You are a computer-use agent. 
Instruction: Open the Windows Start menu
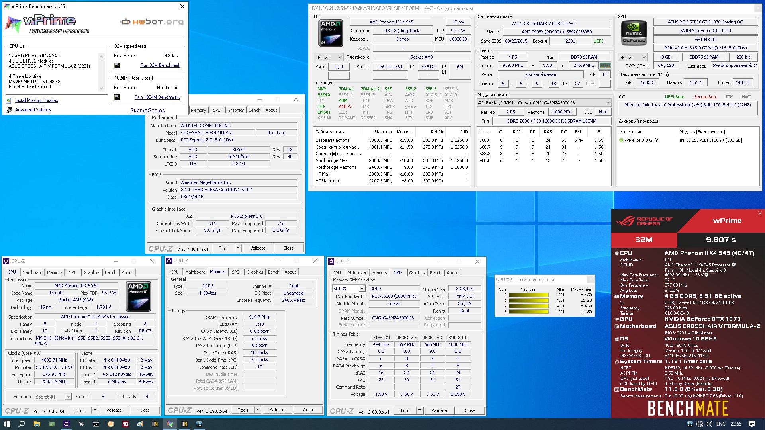(7, 424)
